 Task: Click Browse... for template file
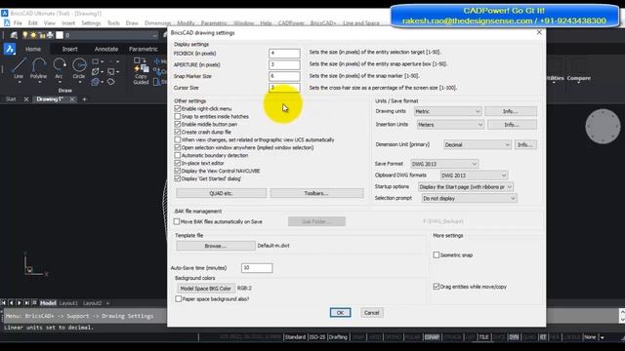click(216, 246)
